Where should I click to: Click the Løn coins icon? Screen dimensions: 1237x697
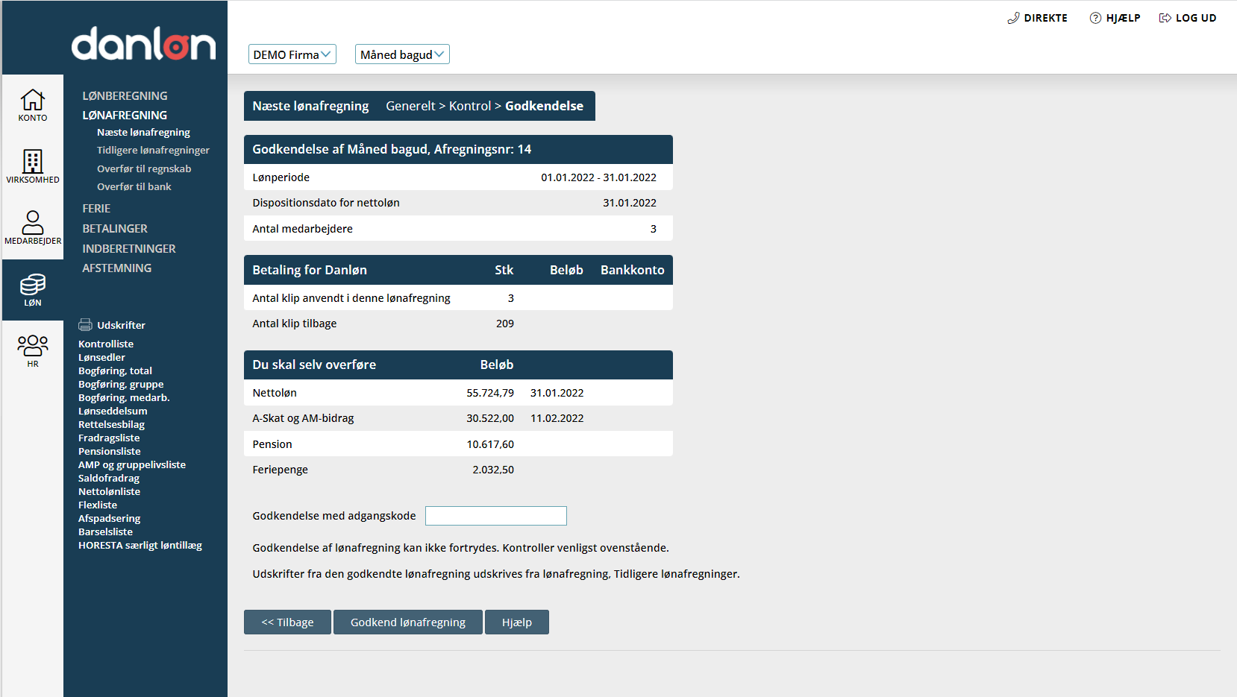point(33,284)
